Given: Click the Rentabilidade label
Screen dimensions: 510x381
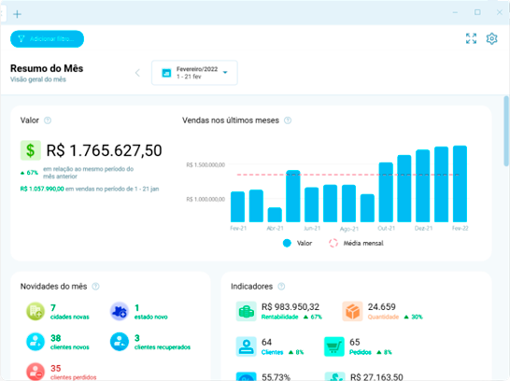Looking at the screenshot, I should [x=280, y=317].
